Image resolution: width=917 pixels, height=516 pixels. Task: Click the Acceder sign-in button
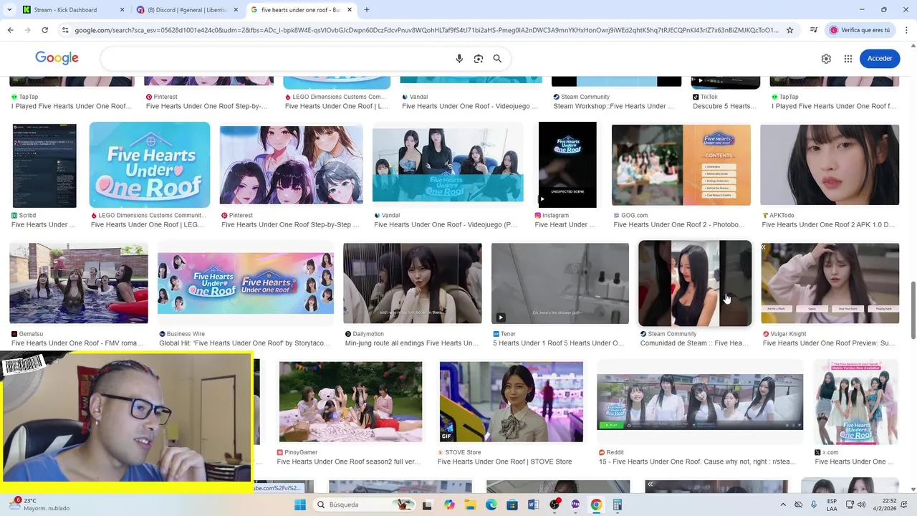coord(880,59)
